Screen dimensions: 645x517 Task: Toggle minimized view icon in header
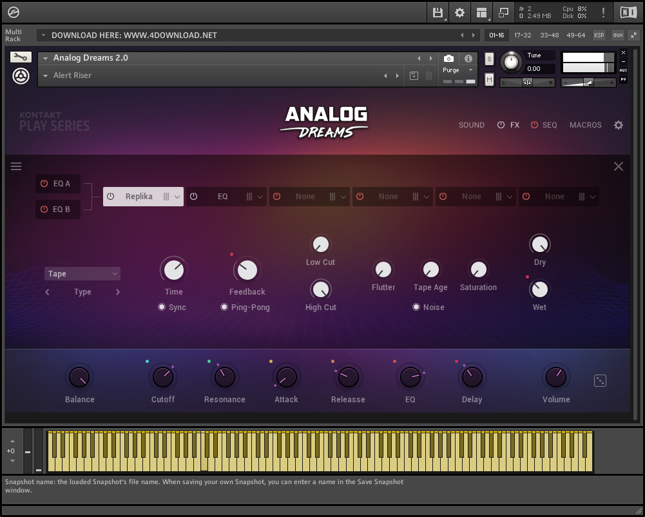(503, 13)
